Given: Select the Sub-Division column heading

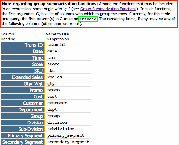Looking at the screenshot, I should click(23, 129).
